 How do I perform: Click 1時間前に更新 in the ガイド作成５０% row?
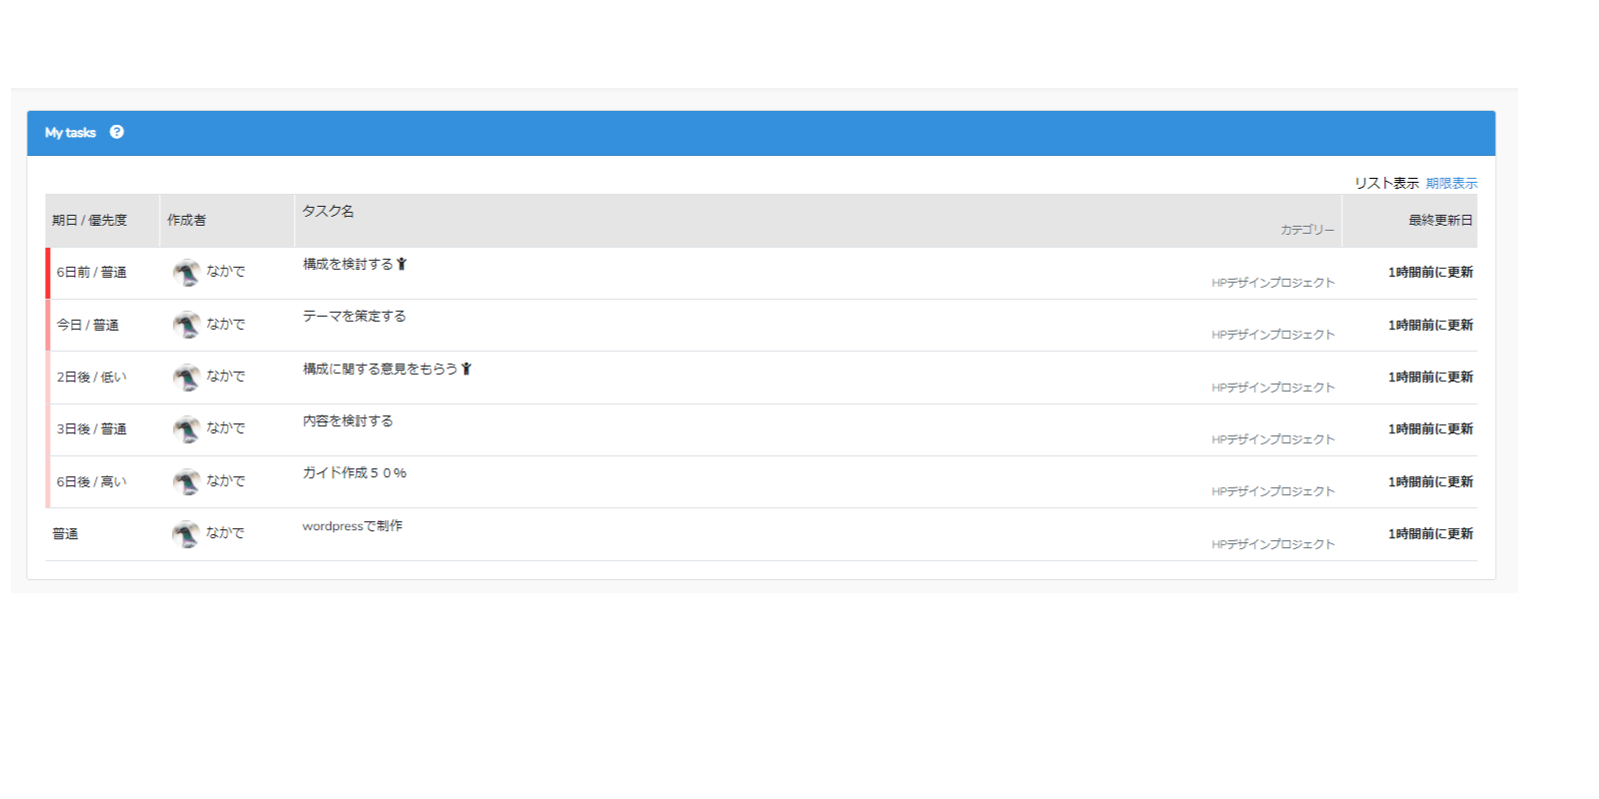pyautogui.click(x=1430, y=481)
